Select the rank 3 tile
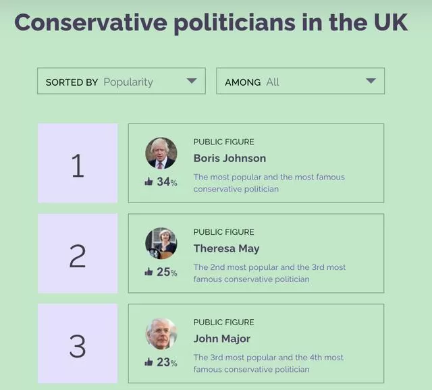This screenshot has height=390, width=432. 78,343
